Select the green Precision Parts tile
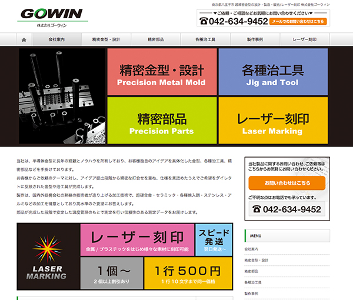Viewport: 353px width, 300px height. click(162, 121)
